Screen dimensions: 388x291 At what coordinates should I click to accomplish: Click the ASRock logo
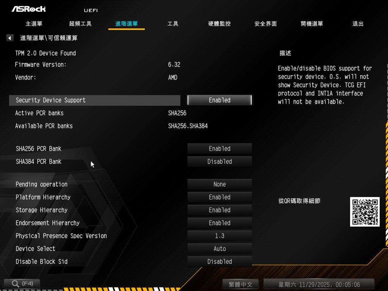pyautogui.click(x=29, y=9)
